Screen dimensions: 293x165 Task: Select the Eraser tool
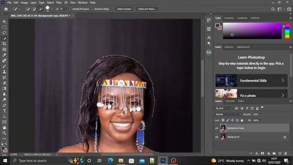pyautogui.click(x=4, y=83)
